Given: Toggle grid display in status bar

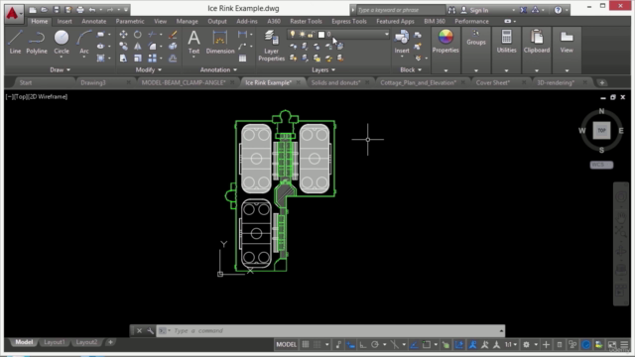Looking at the screenshot, I should click(x=306, y=344).
